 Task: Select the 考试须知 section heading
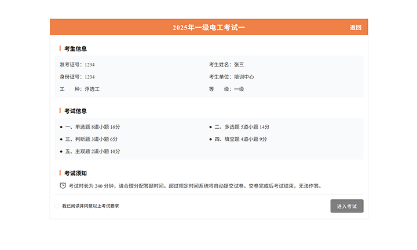pos(75,173)
